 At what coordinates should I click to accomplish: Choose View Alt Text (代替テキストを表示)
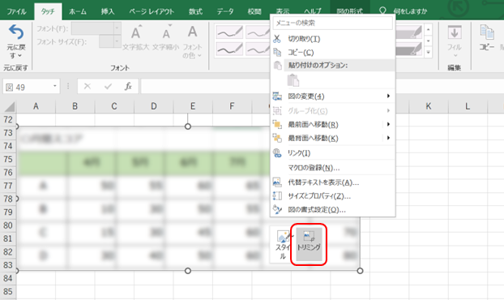pos(333,182)
